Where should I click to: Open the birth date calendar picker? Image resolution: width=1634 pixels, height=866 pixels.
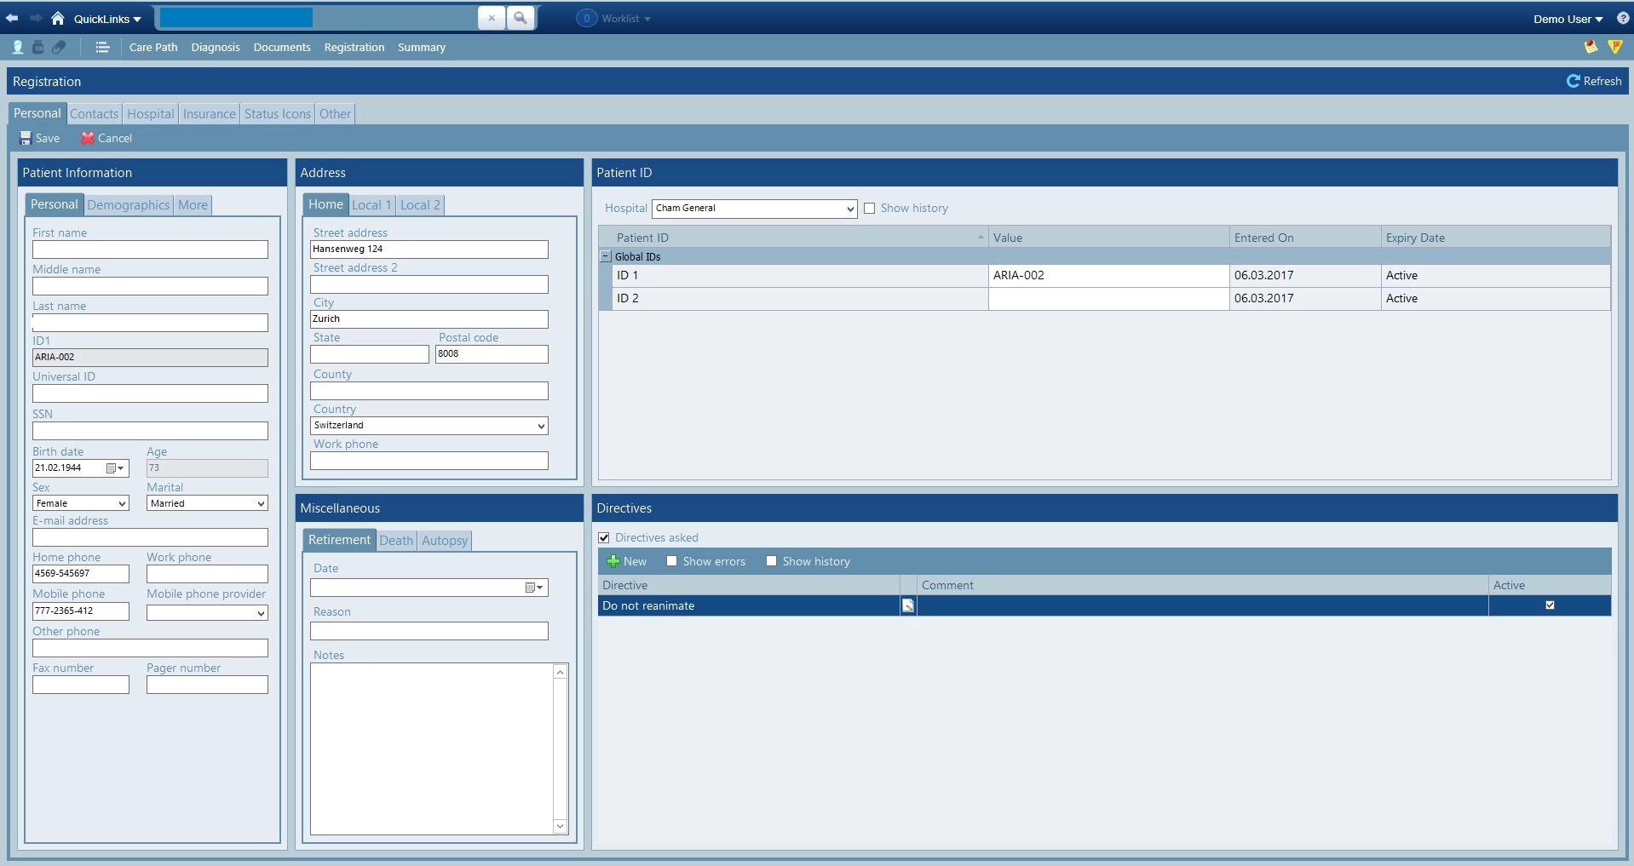pyautogui.click(x=115, y=468)
